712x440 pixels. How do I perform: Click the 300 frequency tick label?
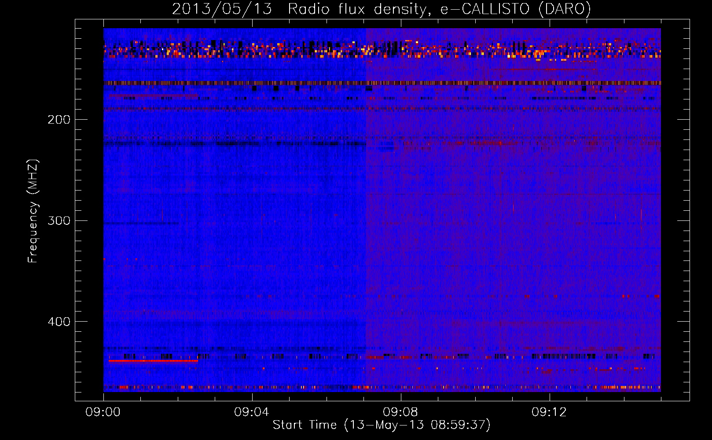point(59,220)
